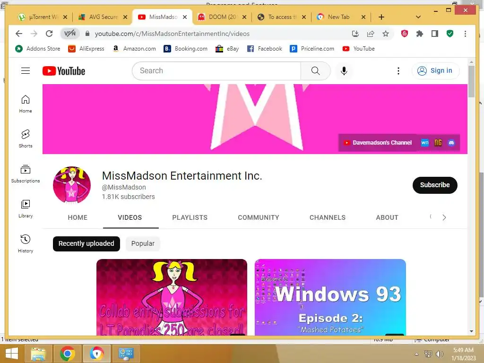The image size is (484, 363).
Task: Open the extensions puzzle icon
Action: click(420, 34)
